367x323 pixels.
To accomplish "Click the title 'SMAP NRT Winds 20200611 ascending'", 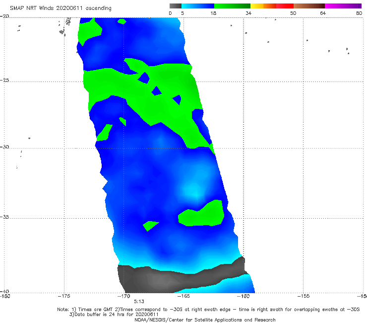I will (x=61, y=8).
